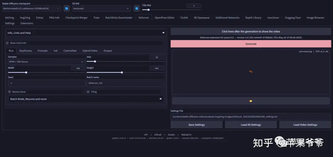Open the Train tab
The height and width of the screenshot is (157, 333).
(x=97, y=18)
